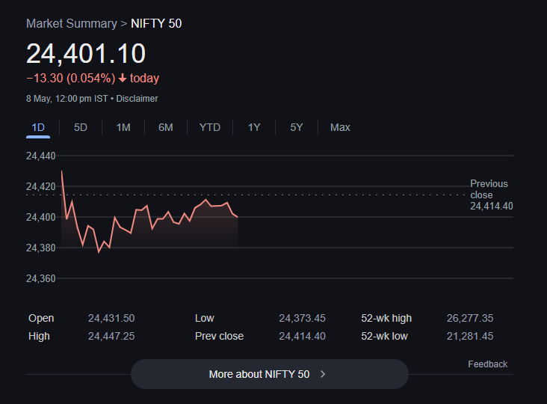Viewport: 547px width, 404px height.
Task: Click the 24,440 axis label
Action: [41, 156]
